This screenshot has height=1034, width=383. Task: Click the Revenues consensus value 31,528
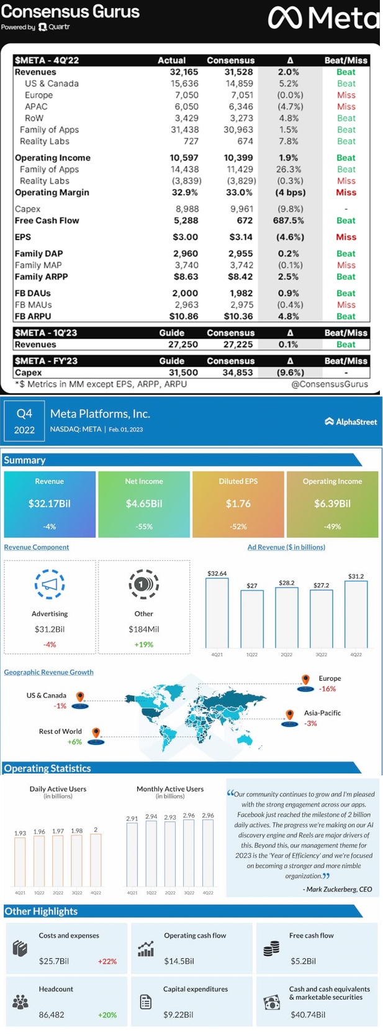238,72
